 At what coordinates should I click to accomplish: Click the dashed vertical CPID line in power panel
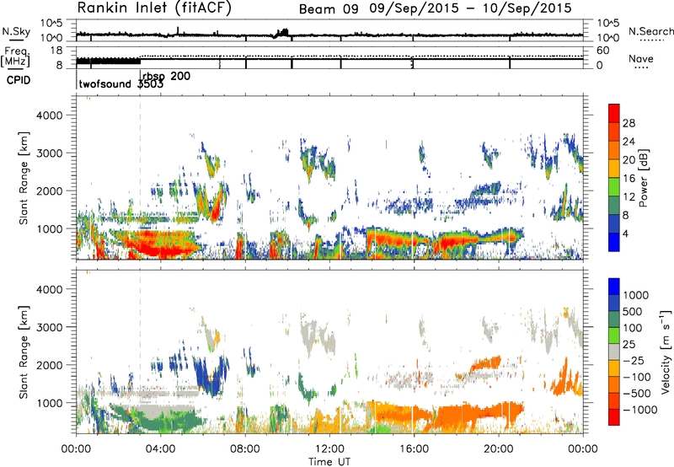coord(140,178)
